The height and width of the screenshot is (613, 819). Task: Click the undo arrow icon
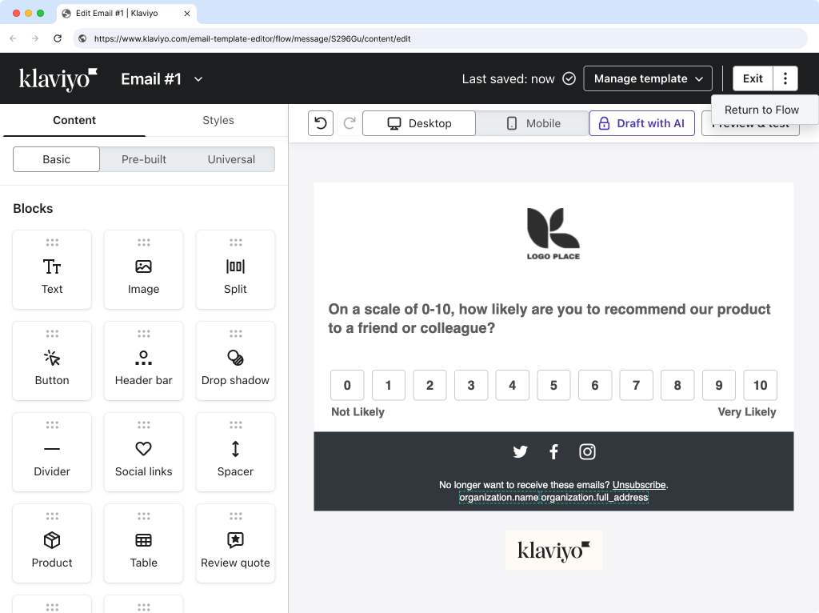320,123
